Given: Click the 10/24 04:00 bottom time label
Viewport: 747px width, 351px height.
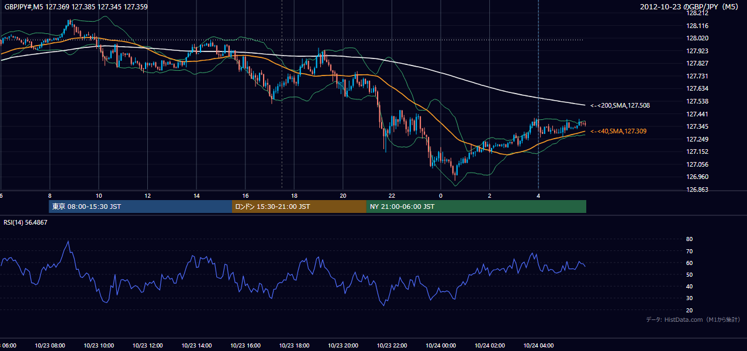Looking at the screenshot, I should pyautogui.click(x=538, y=346).
